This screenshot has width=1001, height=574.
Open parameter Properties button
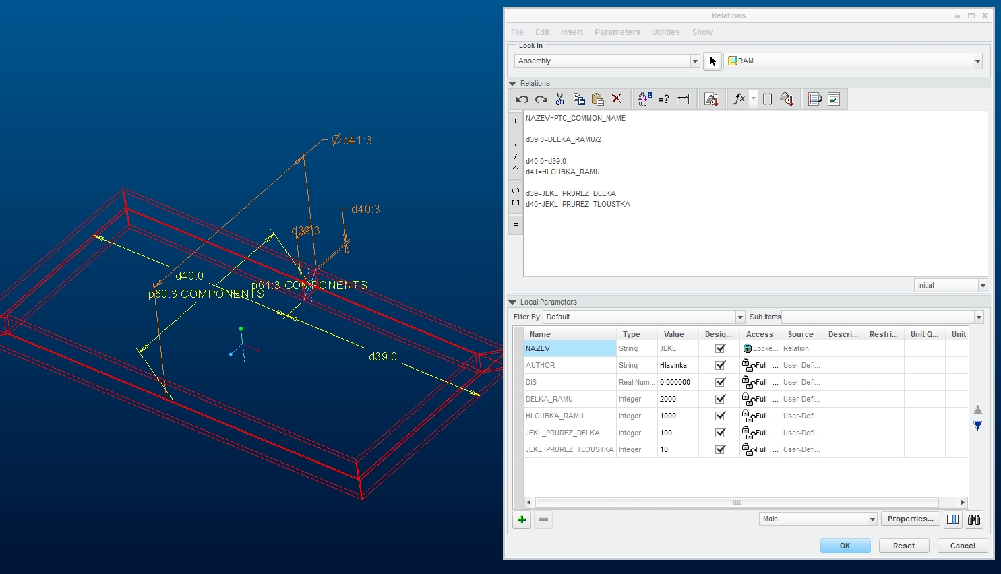911,519
